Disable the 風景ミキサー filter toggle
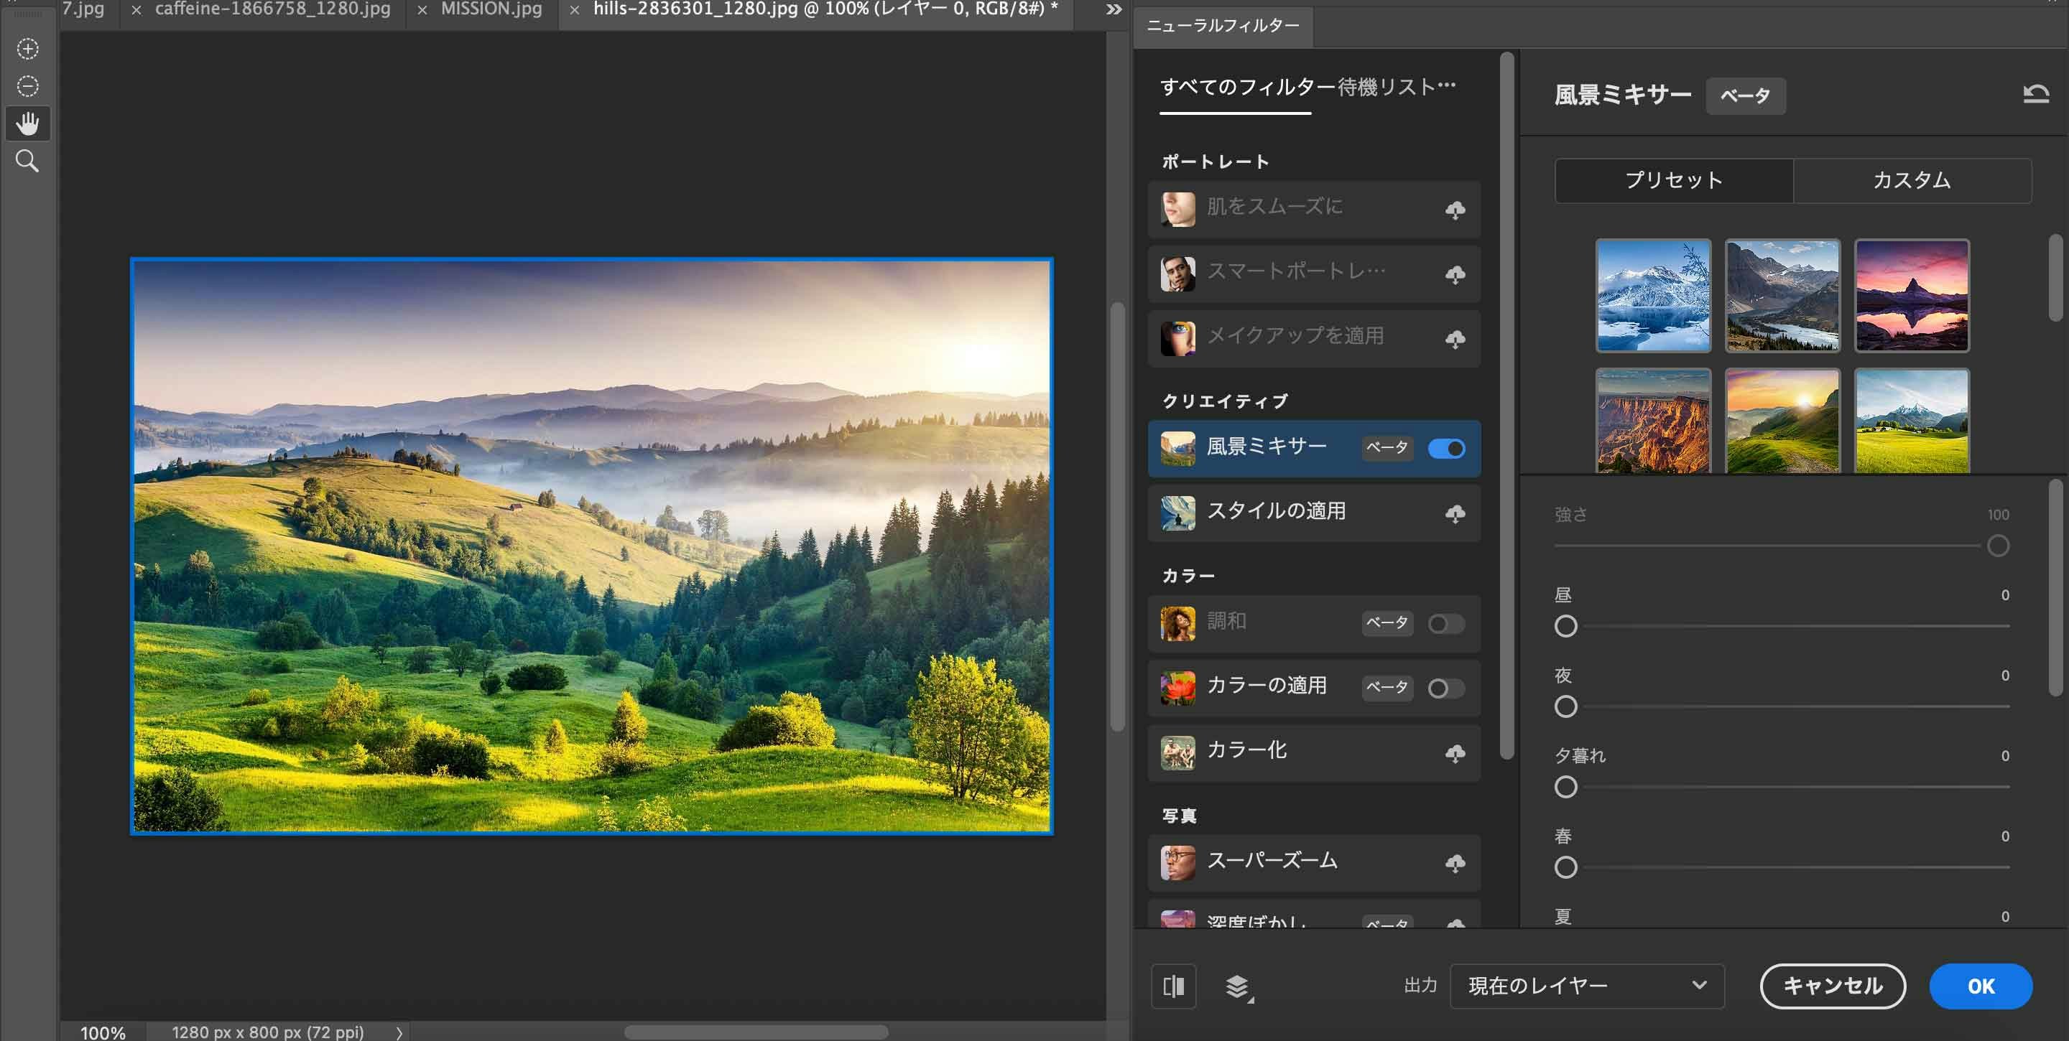 point(1447,449)
